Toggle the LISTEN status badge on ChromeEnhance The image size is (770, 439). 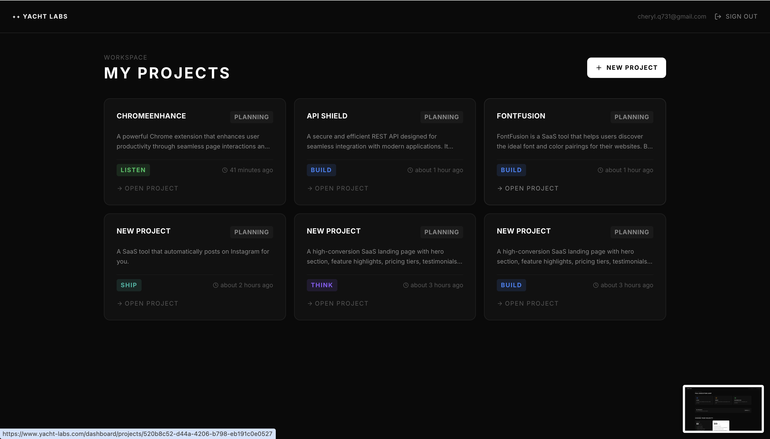click(133, 170)
